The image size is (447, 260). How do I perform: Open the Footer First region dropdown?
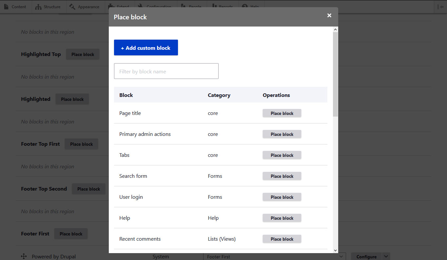(x=275, y=257)
